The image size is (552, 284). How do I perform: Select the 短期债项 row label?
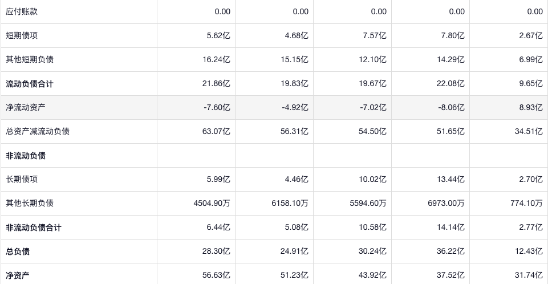pyautogui.click(x=22, y=35)
